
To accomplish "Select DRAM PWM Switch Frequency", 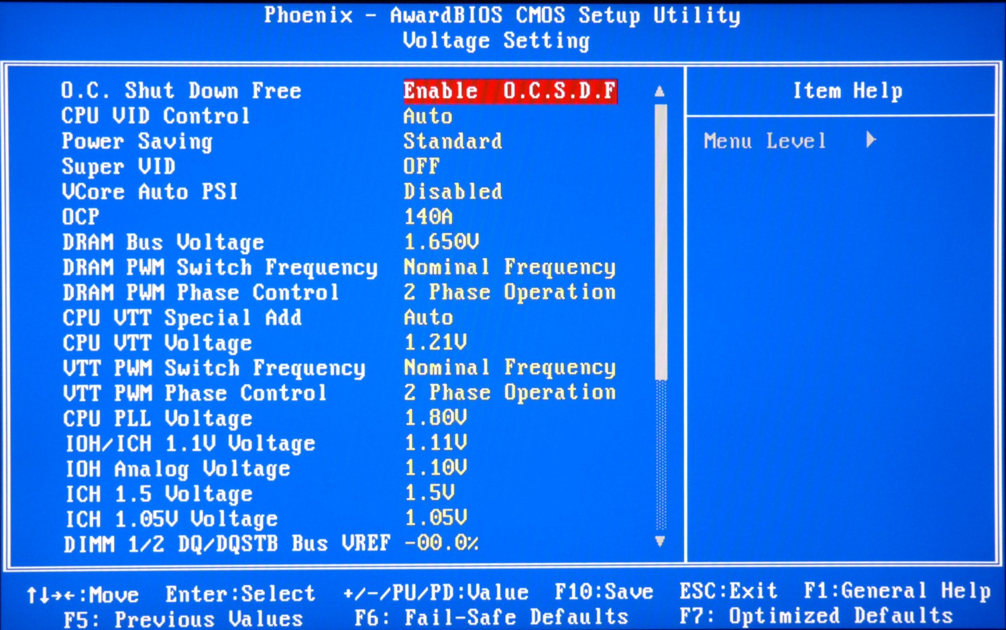I will 220,267.
